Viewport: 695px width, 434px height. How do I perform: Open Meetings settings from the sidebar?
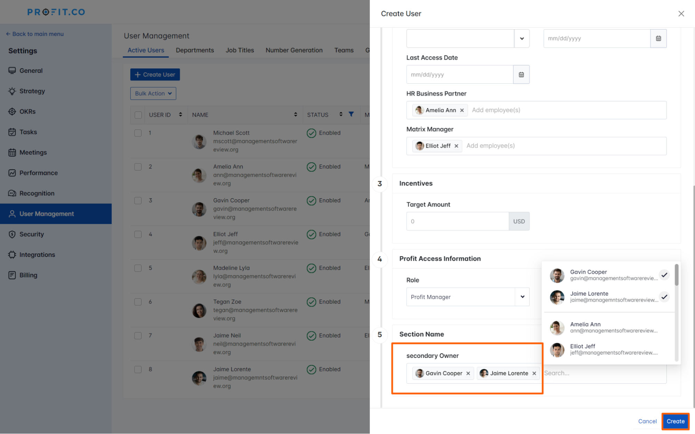[33, 152]
